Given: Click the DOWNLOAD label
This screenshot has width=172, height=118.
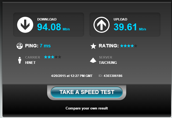Looking at the screenshot, I should [x=47, y=19].
